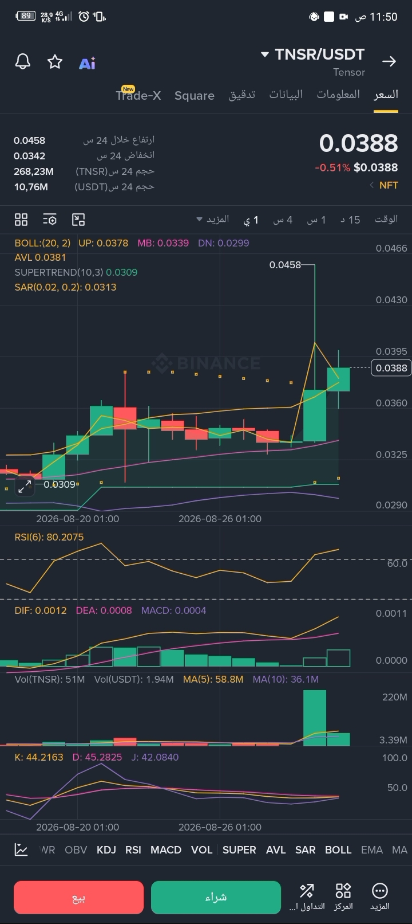Enable the MA indicator

pos(400,849)
